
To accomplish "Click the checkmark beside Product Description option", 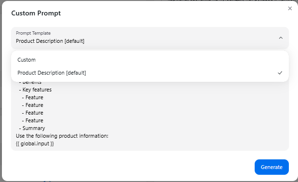I will pos(280,73).
